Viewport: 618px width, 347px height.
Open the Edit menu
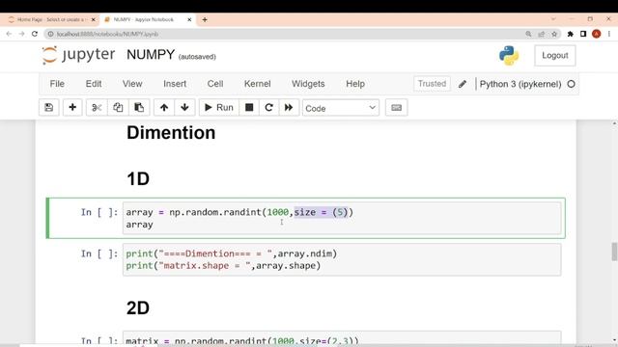pos(94,84)
